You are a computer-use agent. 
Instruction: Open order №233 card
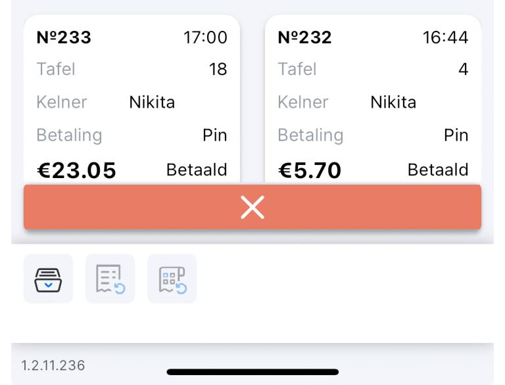point(132,99)
